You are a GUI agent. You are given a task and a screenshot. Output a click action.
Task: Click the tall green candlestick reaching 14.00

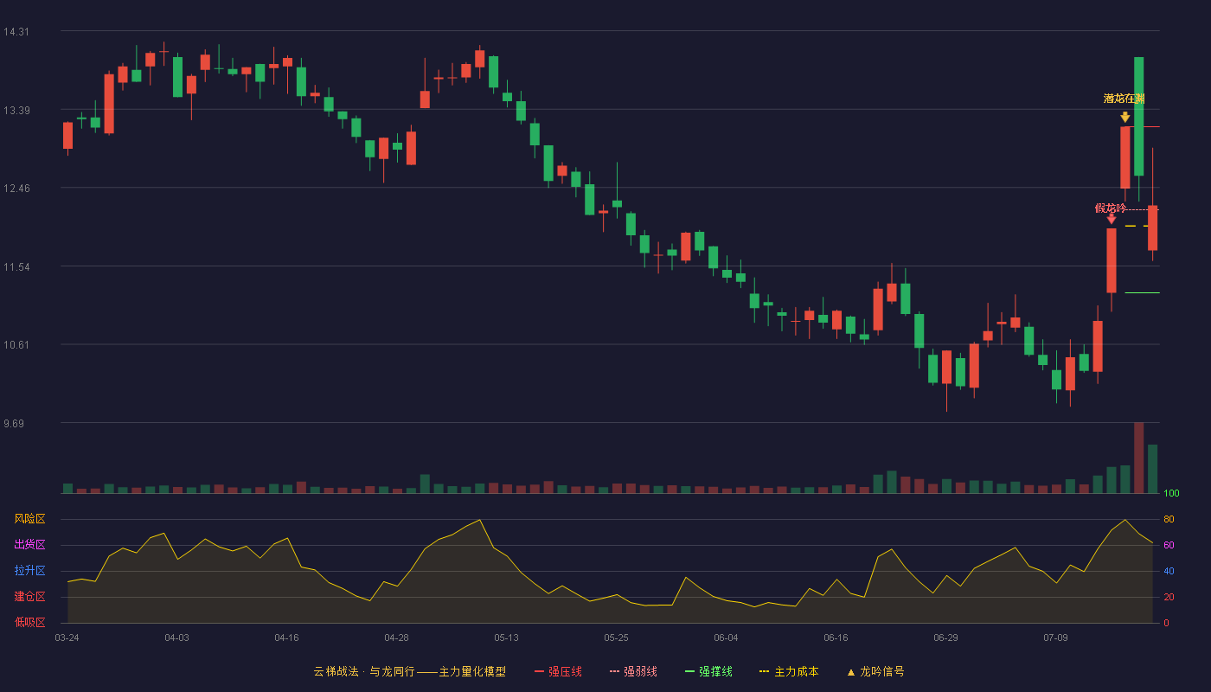[1138, 117]
